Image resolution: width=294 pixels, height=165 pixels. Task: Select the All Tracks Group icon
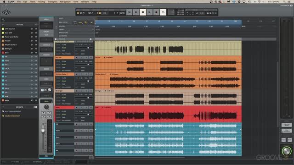coord(3,111)
